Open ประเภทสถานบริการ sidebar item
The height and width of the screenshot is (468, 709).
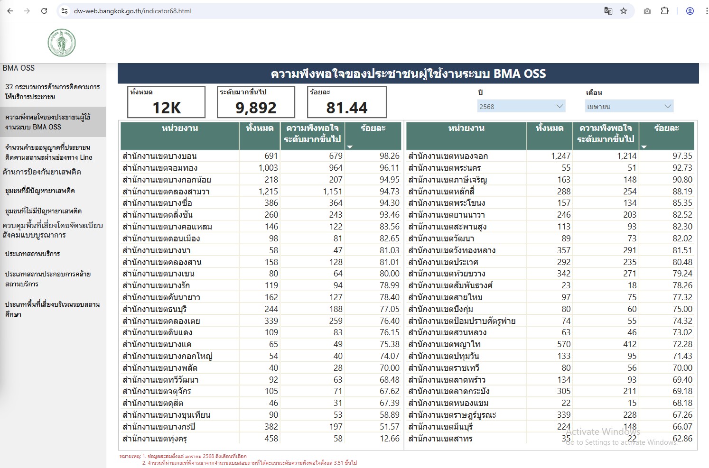[32, 254]
